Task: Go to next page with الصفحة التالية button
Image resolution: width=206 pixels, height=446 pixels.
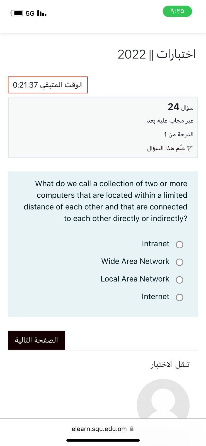Action: pos(37,340)
